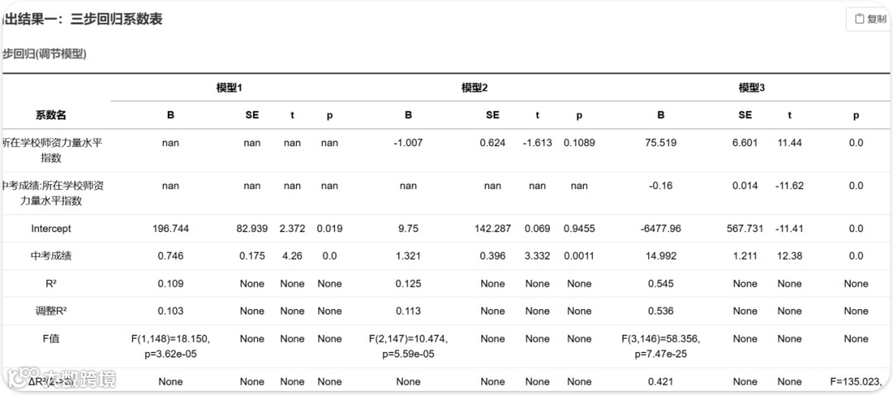Select the 模型1 column group header

[230, 88]
